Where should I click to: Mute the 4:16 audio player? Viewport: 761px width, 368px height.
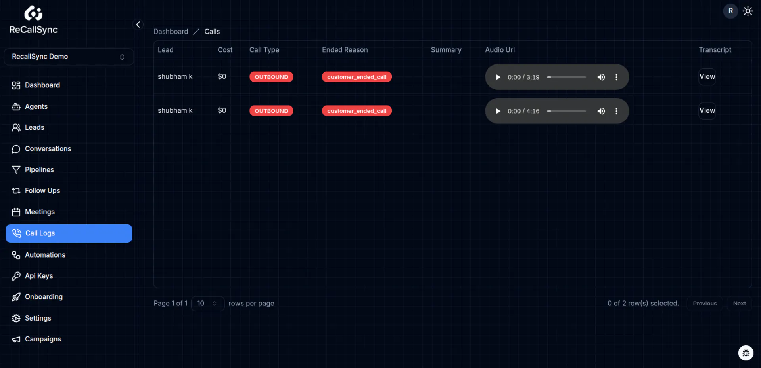click(x=601, y=111)
